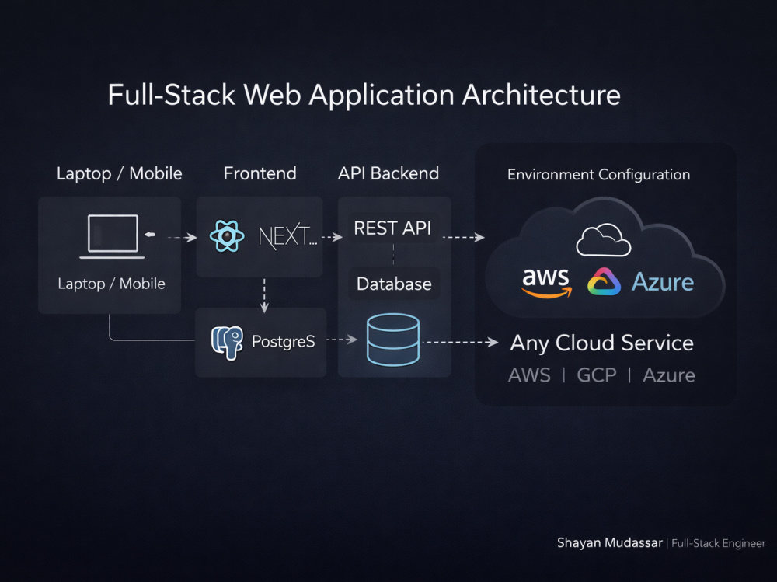This screenshot has height=582, width=777.
Task: Click the laptop device icon
Action: point(113,236)
